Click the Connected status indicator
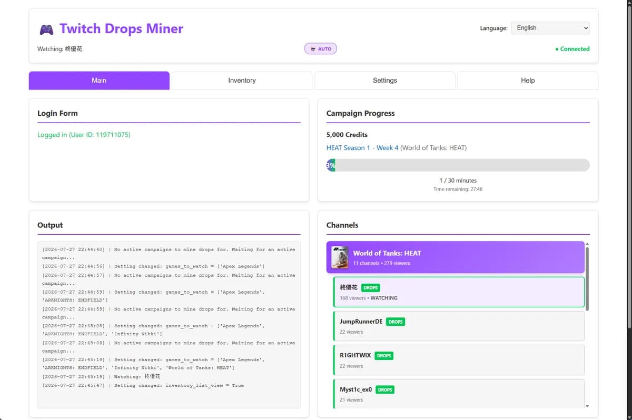The height and width of the screenshot is (420, 632). tap(572, 49)
